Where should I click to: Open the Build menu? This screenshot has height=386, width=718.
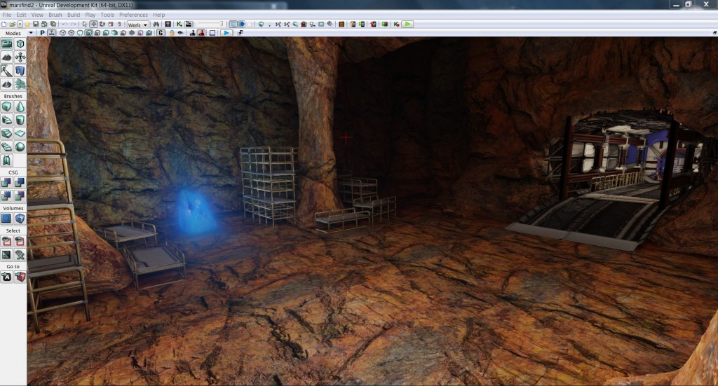point(73,14)
